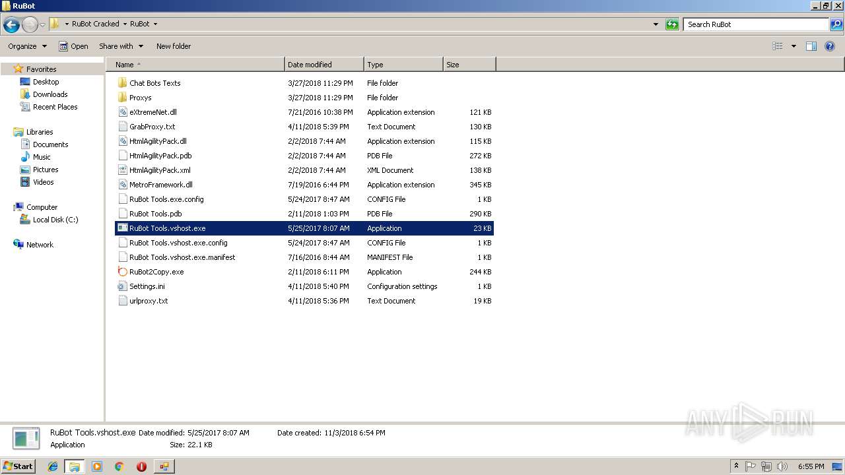Sort by the Size column header
The image size is (845, 475).
(469, 65)
